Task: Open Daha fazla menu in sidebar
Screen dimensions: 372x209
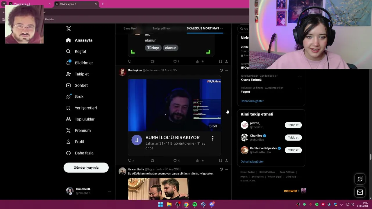Action: pyautogui.click(x=80, y=153)
